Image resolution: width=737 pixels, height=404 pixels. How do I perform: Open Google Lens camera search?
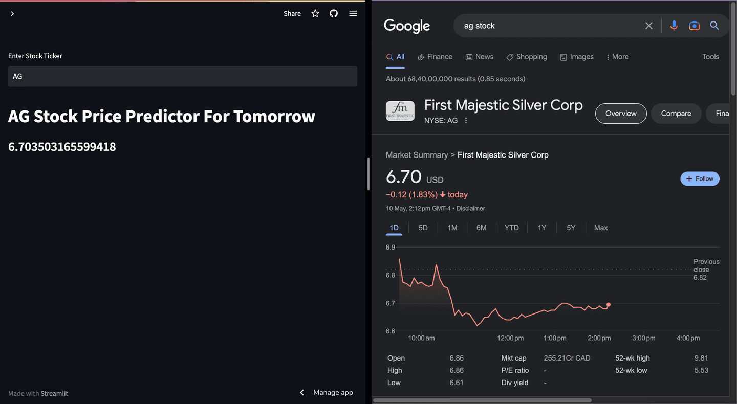point(695,26)
